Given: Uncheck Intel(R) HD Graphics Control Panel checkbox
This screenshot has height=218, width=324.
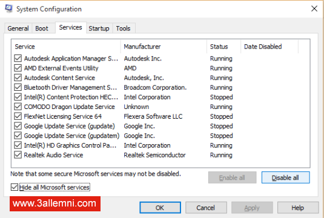Looking at the screenshot, I should (x=18, y=145).
